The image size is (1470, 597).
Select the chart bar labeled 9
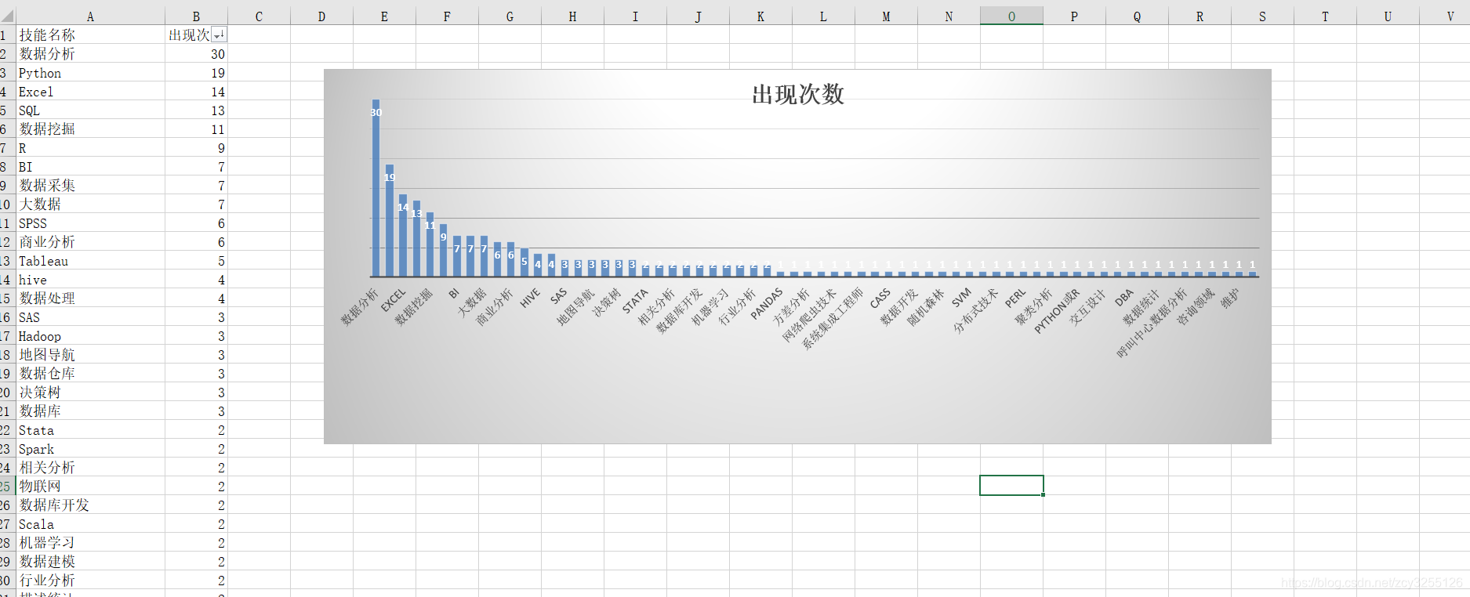[443, 251]
